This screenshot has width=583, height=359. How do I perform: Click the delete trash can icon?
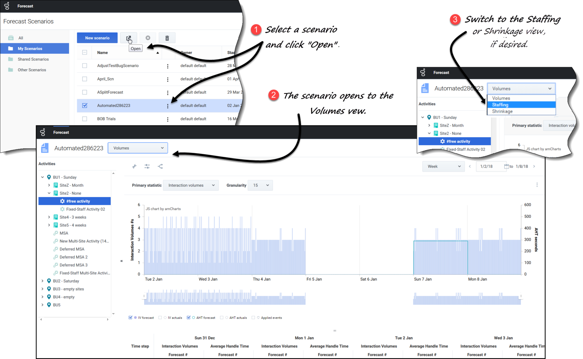(x=167, y=38)
